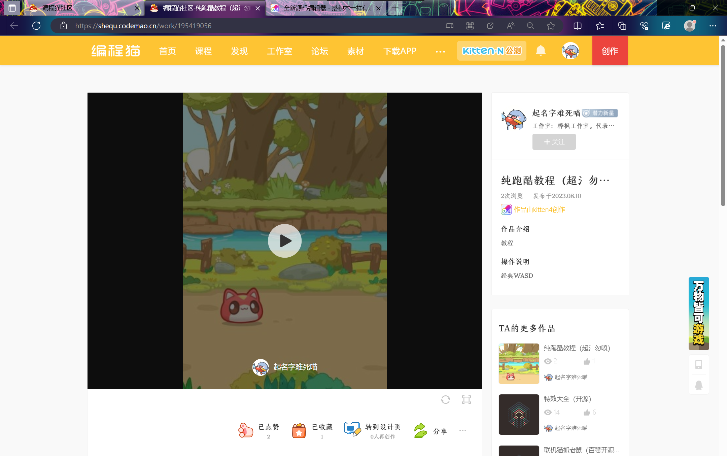
Task: Open the 课程 navigation item
Action: coord(204,51)
